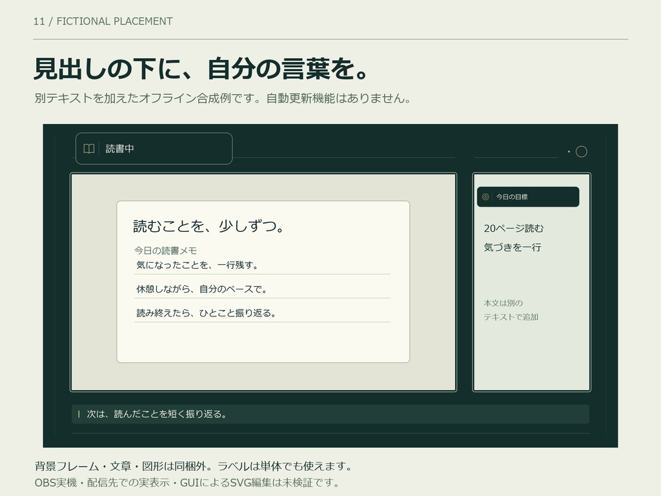Click the line 休憩しながら、自分のペースで。

coord(201,289)
